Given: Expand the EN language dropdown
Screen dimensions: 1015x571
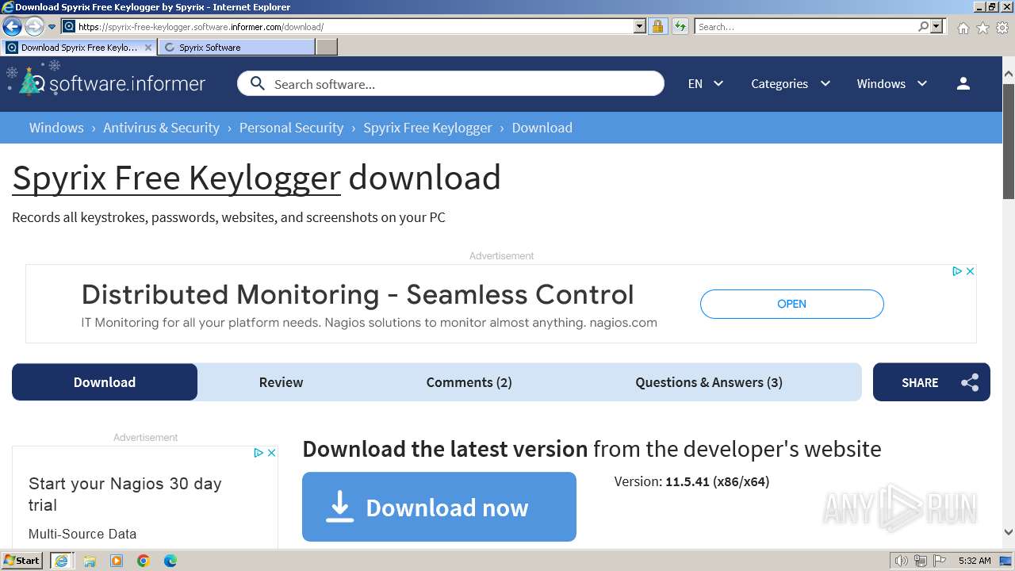Looking at the screenshot, I should 706,83.
